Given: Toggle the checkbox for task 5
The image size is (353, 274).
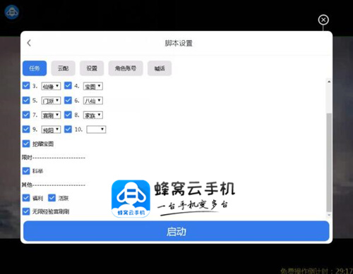Looking at the screenshot, I should point(26,100).
